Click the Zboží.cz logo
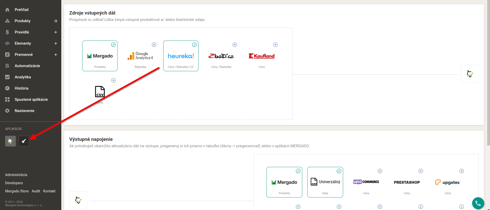The image size is (490, 210). [221, 56]
